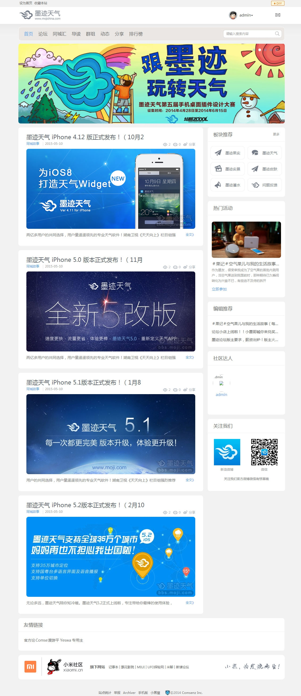The height and width of the screenshot is (696, 301).
Task: Share the iPhone 5.0 post
Action: (x=189, y=267)
